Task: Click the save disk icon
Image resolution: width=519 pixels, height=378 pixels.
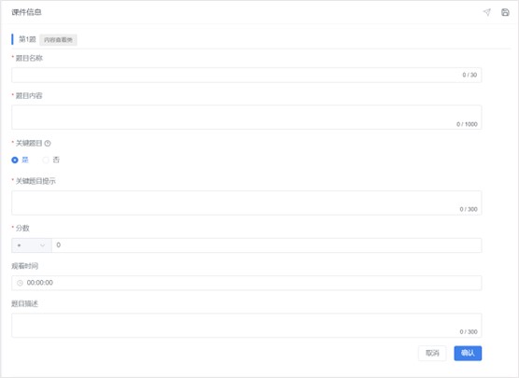Action: [505, 12]
